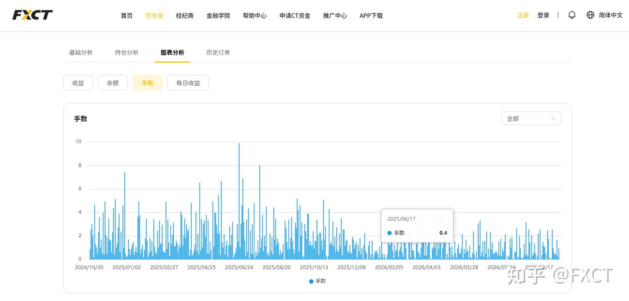This screenshot has width=629, height=301.
Task: Switch to 历史订单 tab
Action: coord(218,52)
